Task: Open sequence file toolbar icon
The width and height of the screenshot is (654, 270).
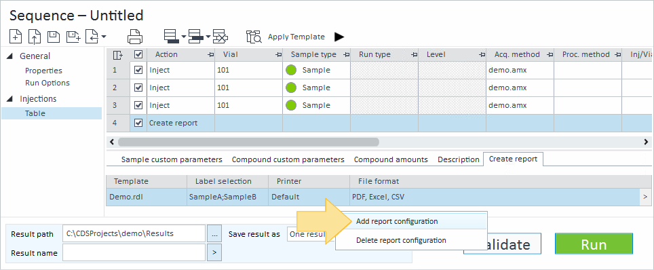Action: click(x=34, y=37)
